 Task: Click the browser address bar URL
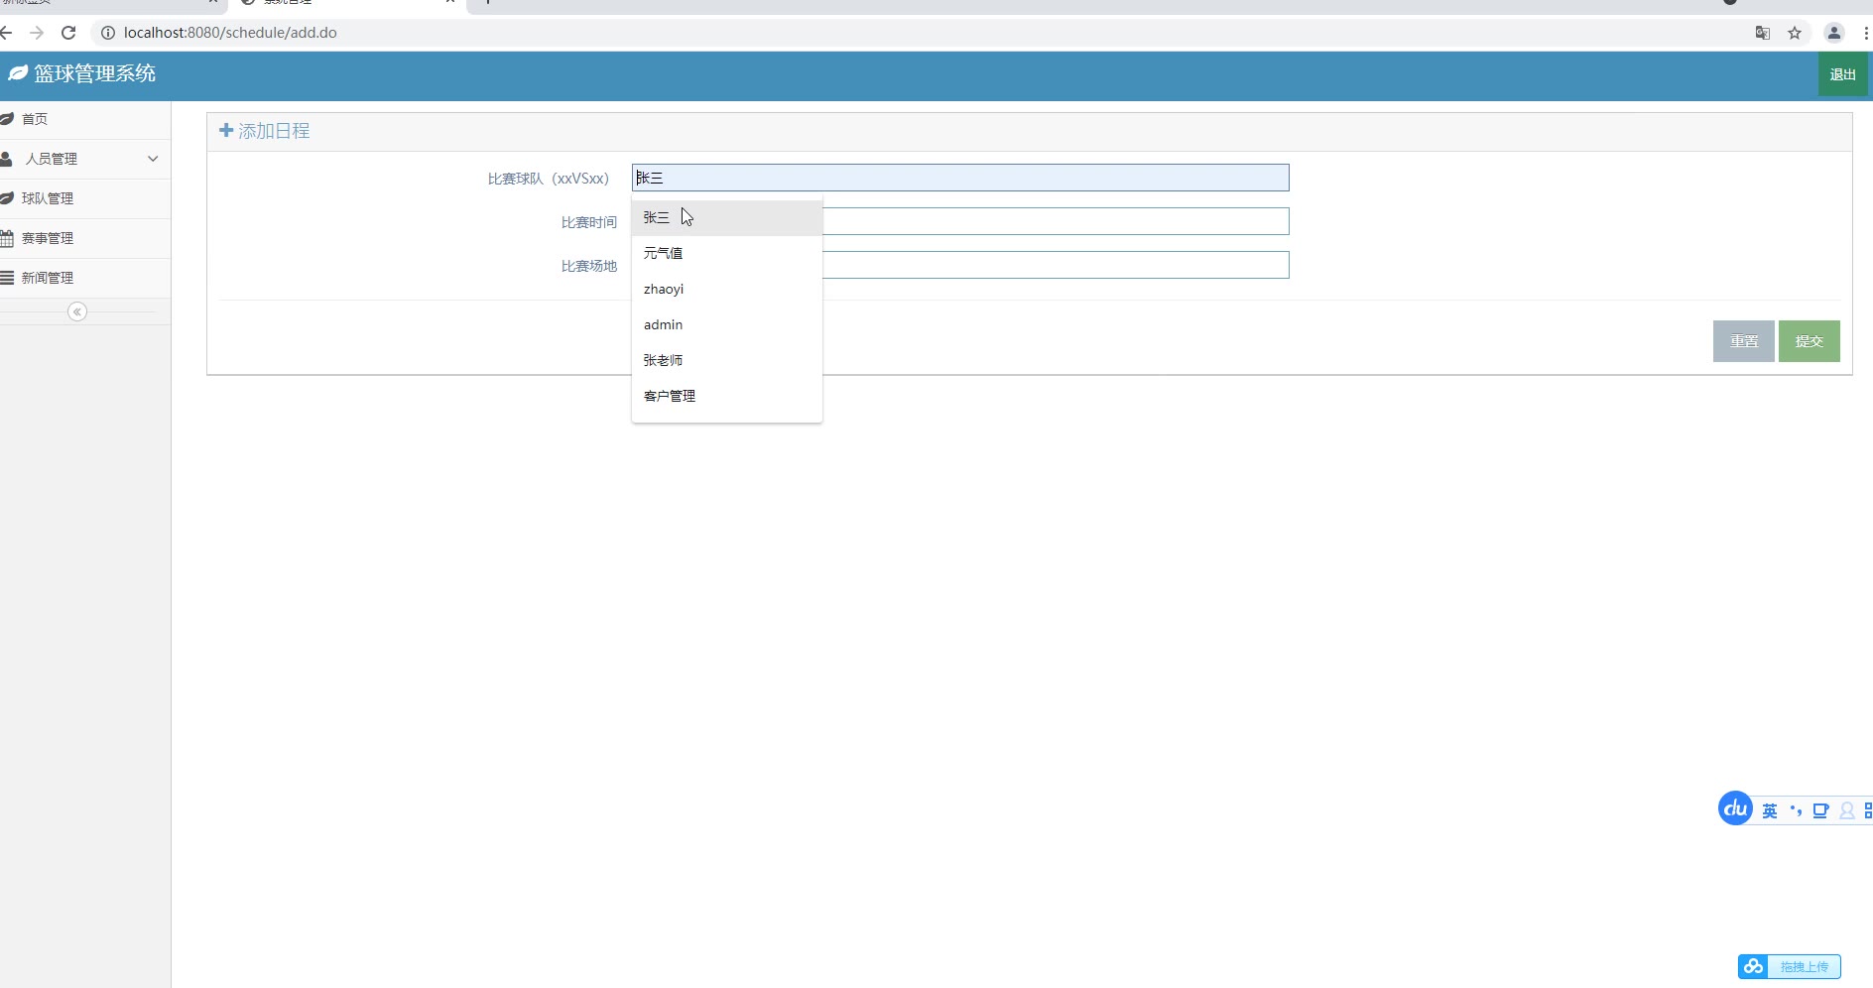pos(230,33)
